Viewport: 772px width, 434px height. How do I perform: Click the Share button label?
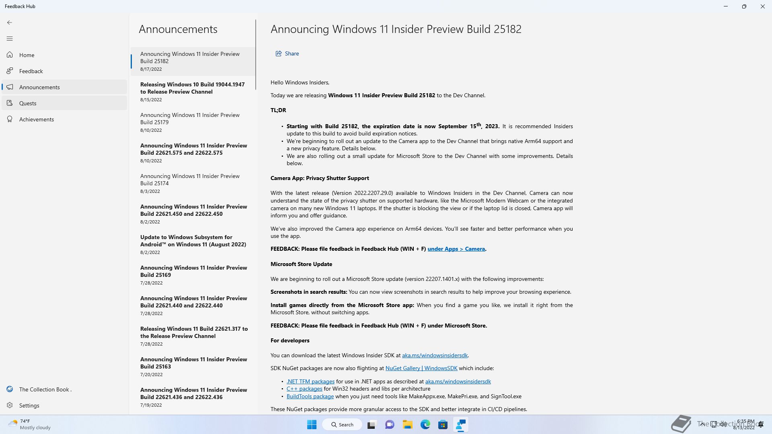[x=292, y=53]
